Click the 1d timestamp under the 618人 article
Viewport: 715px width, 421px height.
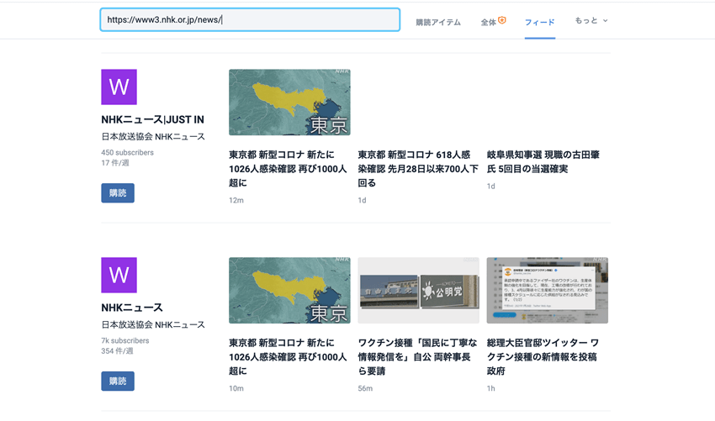[362, 200]
